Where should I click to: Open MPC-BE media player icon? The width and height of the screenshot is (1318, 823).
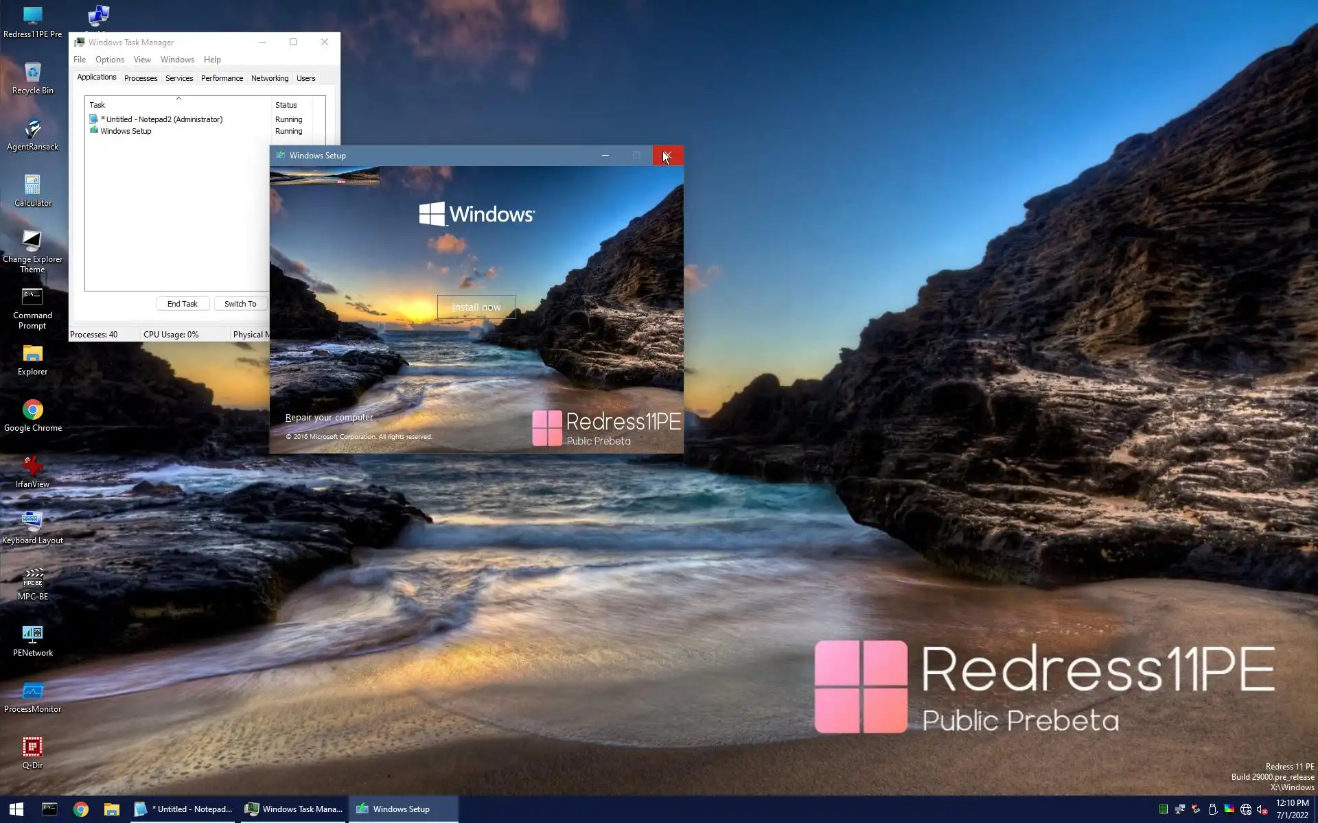pyautogui.click(x=32, y=580)
